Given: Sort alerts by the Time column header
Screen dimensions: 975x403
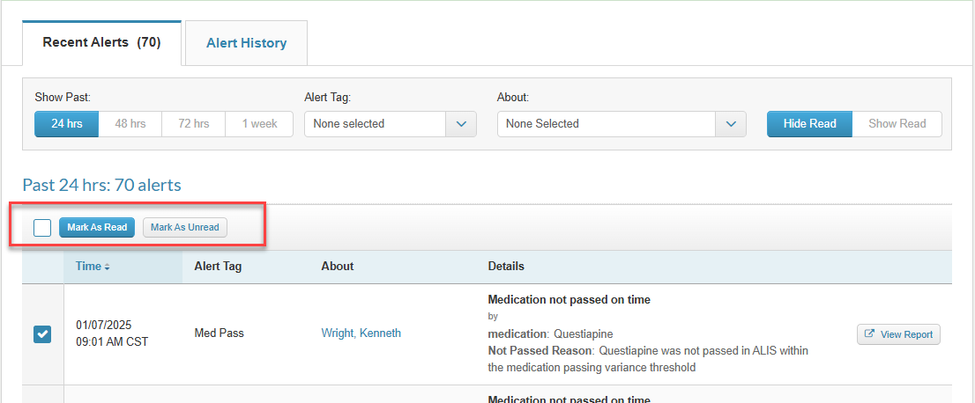Looking at the screenshot, I should coord(88,267).
